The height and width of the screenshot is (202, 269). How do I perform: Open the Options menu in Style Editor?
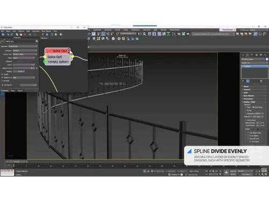21,31
